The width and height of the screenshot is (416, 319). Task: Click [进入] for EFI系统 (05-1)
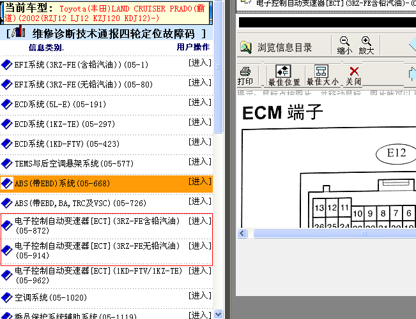[200, 63]
